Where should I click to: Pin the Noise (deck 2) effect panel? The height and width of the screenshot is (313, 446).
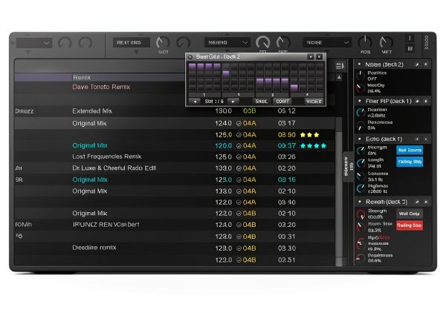point(417,65)
